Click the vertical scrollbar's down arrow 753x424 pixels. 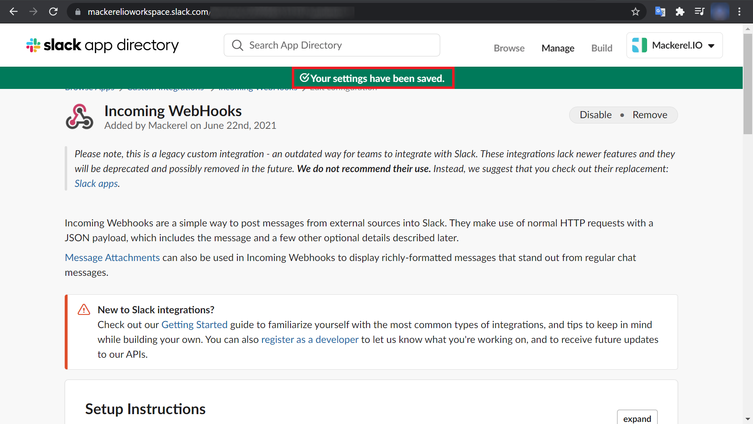pos(748,419)
